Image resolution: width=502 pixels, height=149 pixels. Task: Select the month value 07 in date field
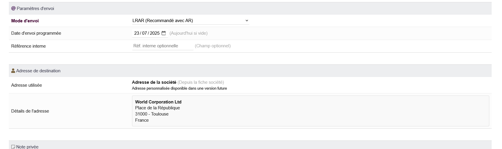click(x=144, y=33)
